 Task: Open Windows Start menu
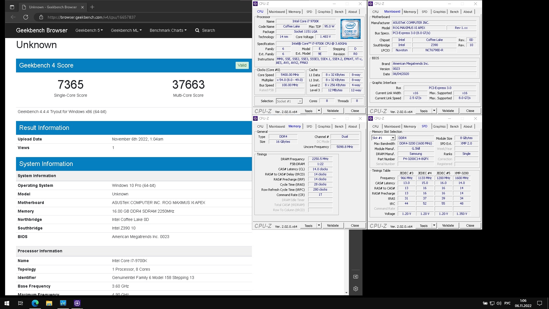(x=7, y=303)
